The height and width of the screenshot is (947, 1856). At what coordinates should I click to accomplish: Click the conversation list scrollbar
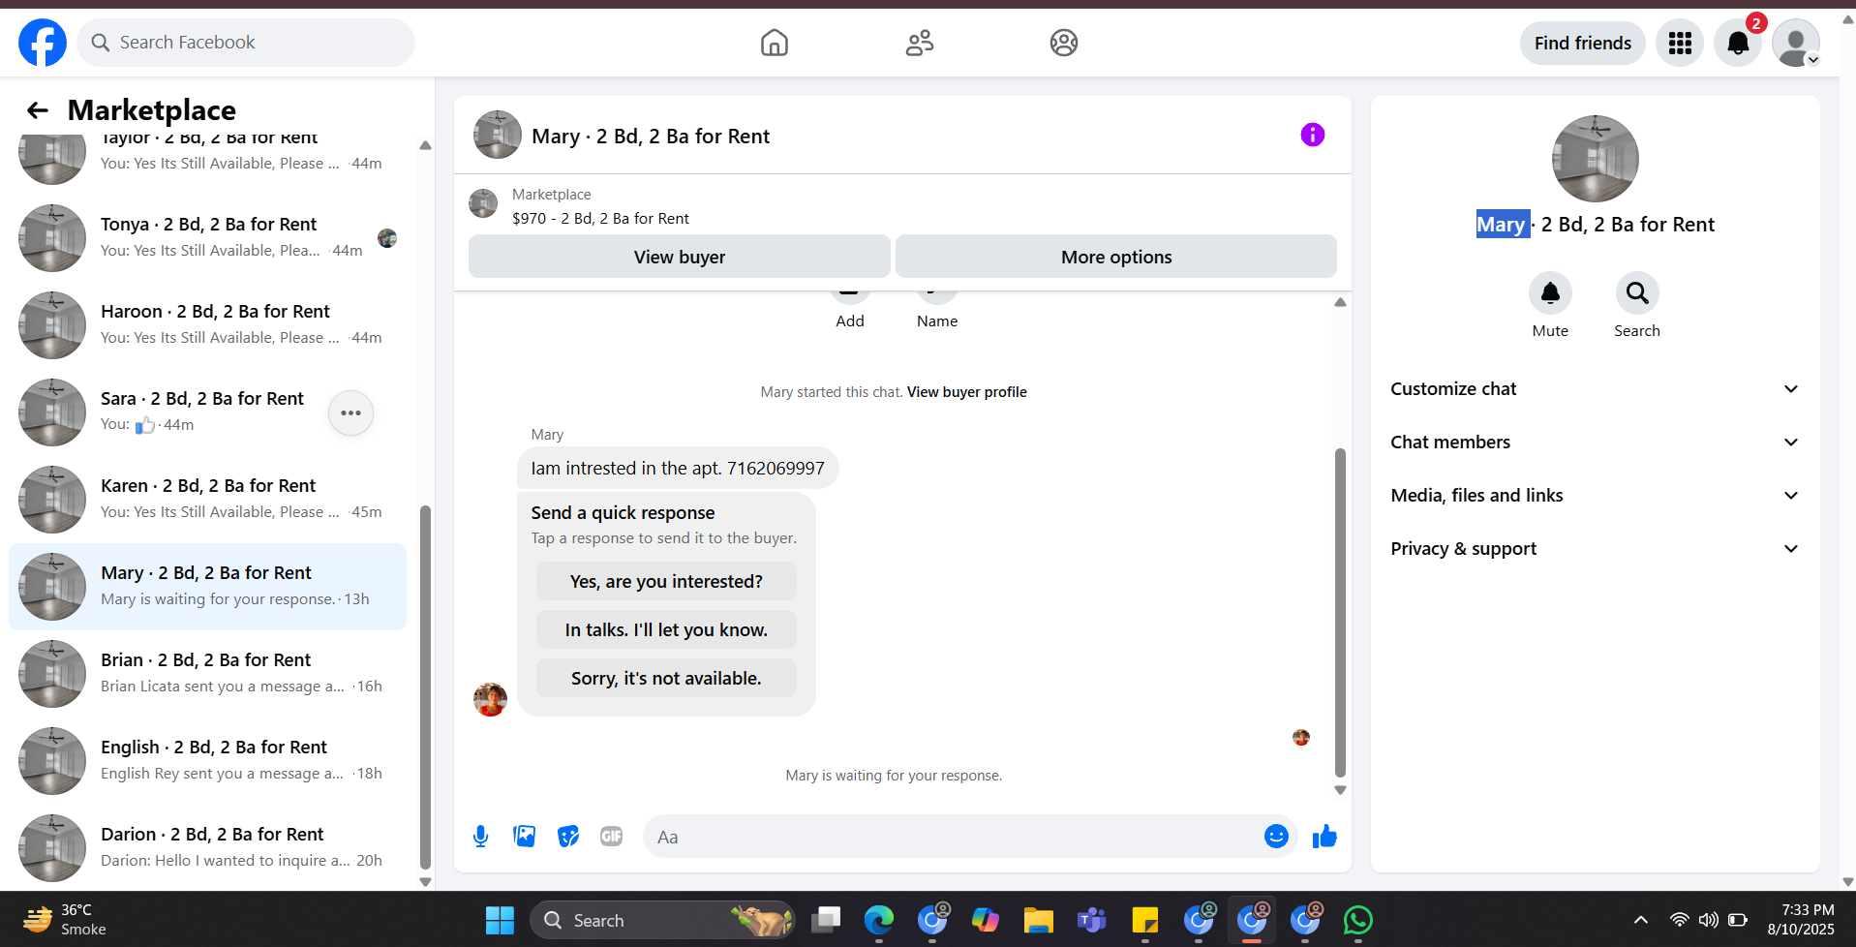coord(425,687)
